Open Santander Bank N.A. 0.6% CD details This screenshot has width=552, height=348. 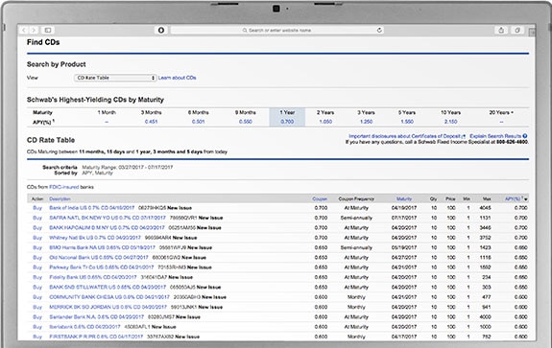pos(96,317)
